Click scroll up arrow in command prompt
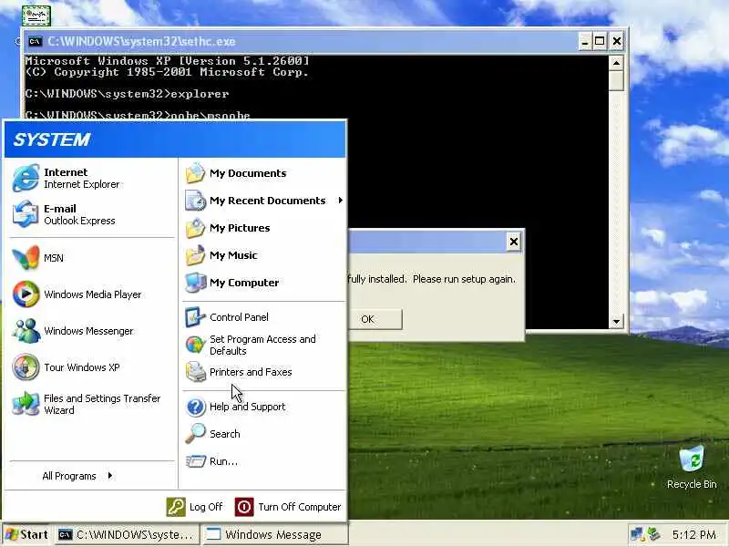Screen dimensions: 729x547 [616, 63]
